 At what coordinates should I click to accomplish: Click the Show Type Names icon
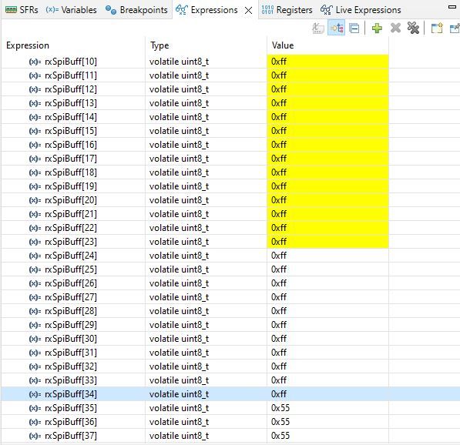pyautogui.click(x=318, y=28)
